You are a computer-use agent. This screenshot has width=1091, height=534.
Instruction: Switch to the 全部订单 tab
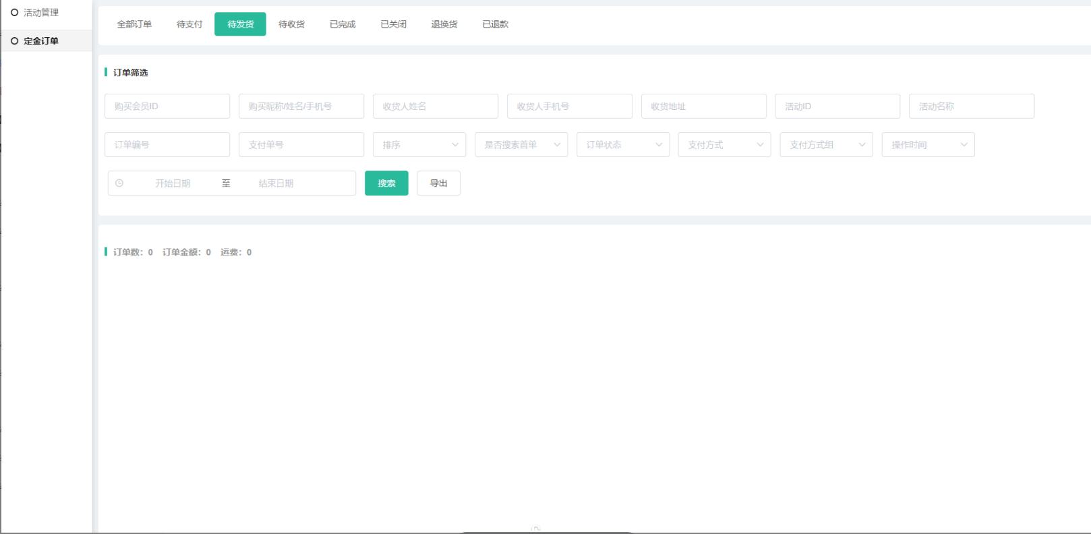[x=134, y=24]
